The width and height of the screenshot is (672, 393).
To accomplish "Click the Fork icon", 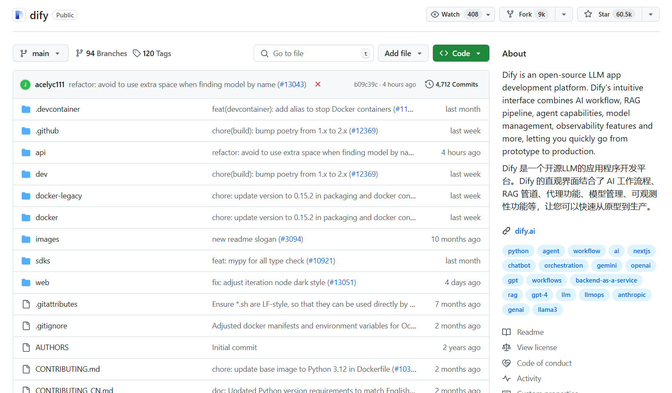I will point(510,14).
